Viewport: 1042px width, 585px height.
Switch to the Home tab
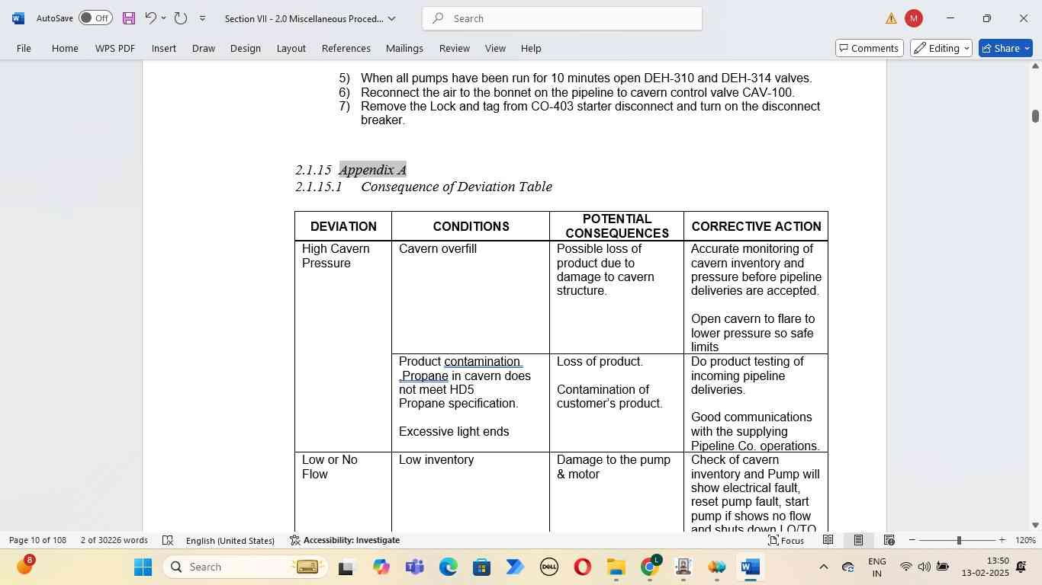(x=65, y=48)
